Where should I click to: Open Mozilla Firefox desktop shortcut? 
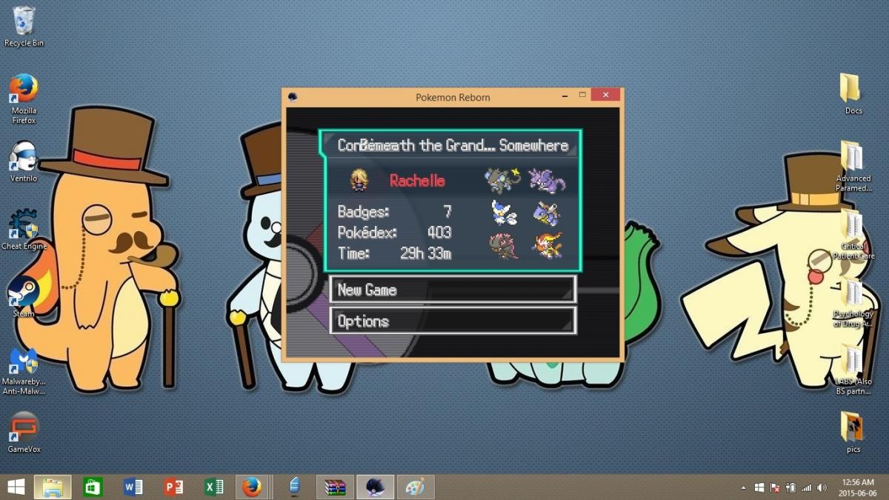coord(24,90)
